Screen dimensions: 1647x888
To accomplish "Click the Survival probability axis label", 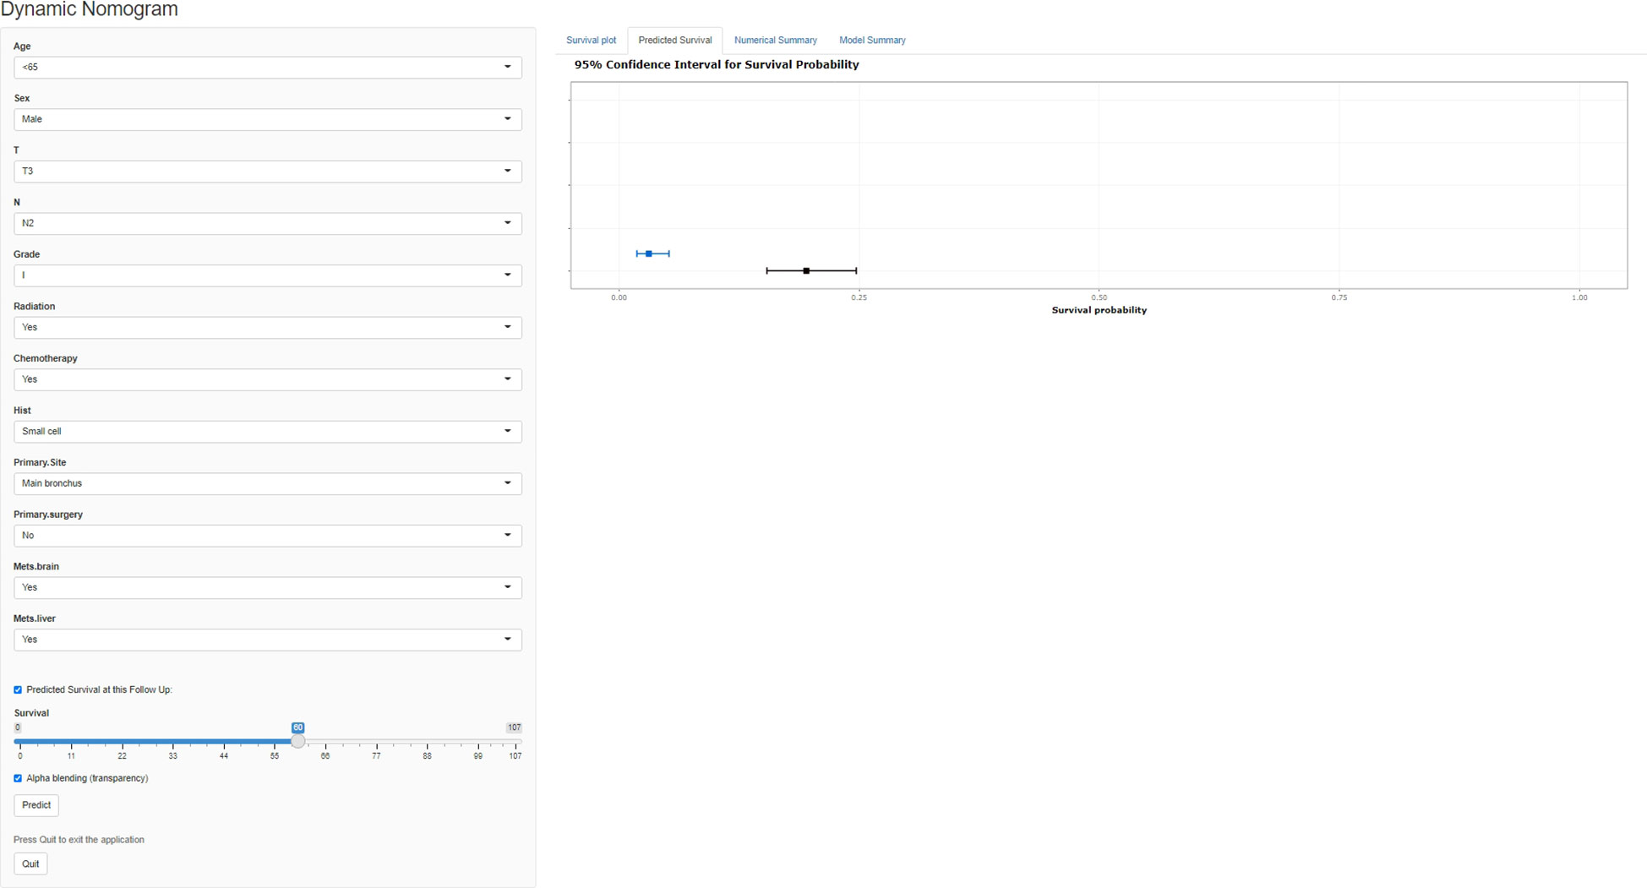I will point(1099,310).
